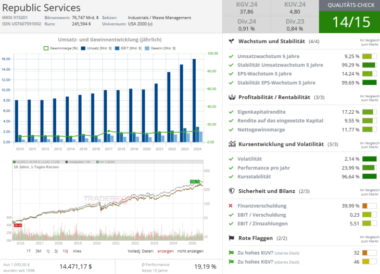Image resolution: width=380 pixels, height=274 pixels.
Task: Click the 'nicht anzeigen' link
Action: [x=190, y=251]
